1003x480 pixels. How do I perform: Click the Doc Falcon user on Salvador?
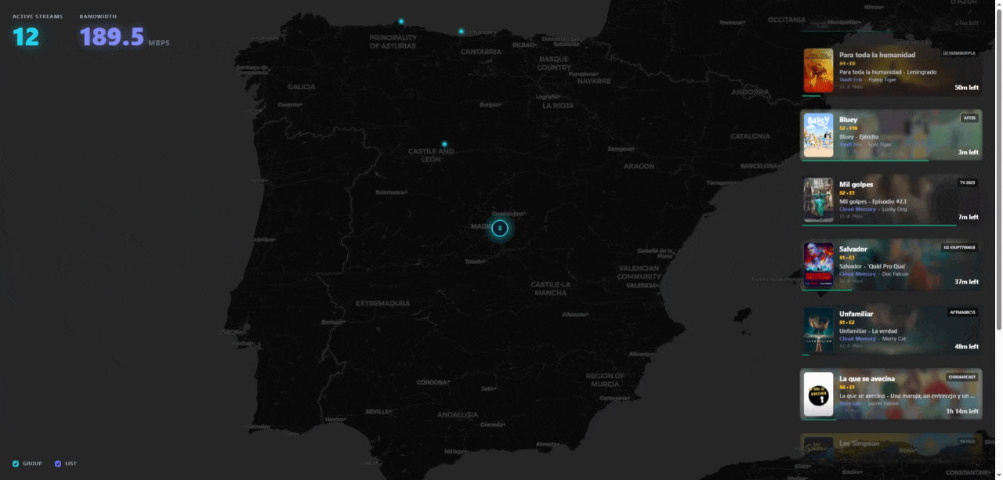[x=895, y=274]
